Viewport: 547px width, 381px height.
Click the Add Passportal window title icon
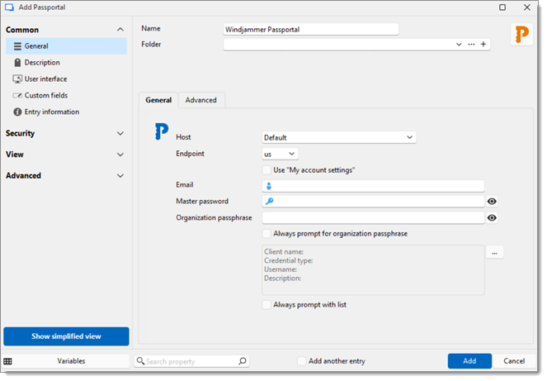click(x=9, y=7)
